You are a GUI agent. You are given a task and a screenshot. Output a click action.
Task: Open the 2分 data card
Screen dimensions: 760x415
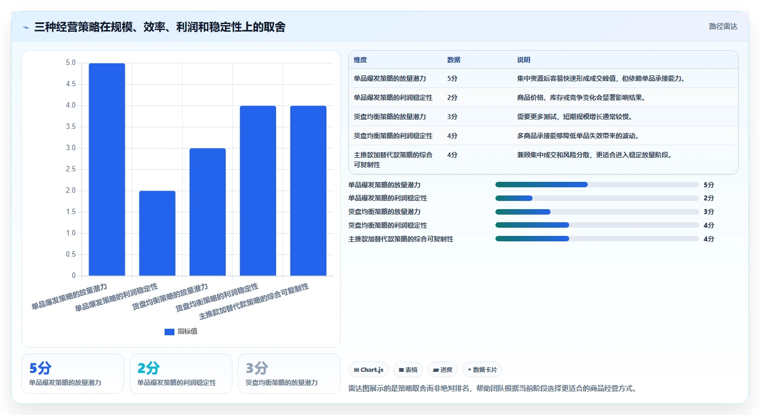point(181,373)
